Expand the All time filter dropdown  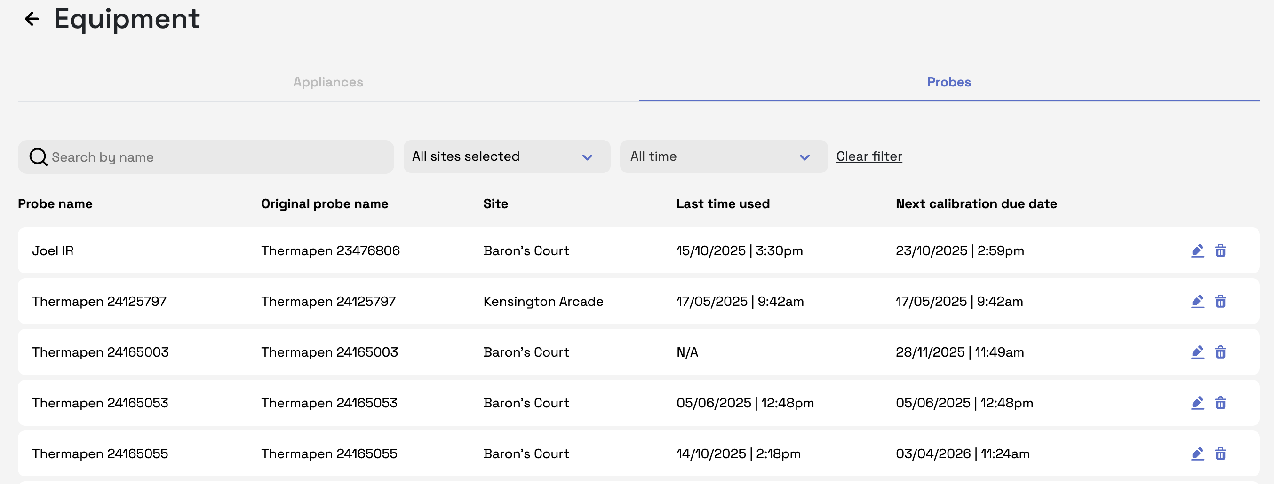coord(723,156)
